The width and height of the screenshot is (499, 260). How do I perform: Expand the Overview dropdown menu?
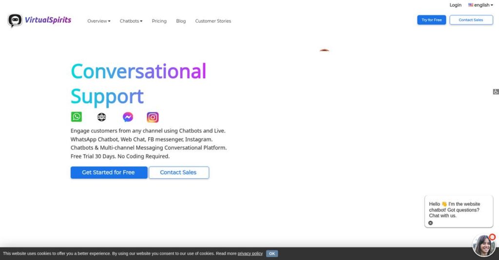[x=98, y=21]
